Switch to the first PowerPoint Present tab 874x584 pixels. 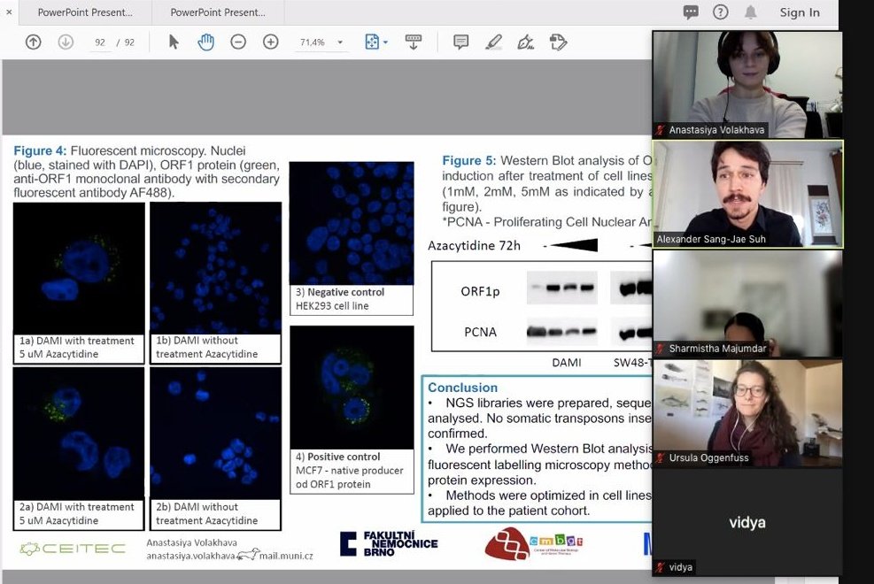[84, 12]
